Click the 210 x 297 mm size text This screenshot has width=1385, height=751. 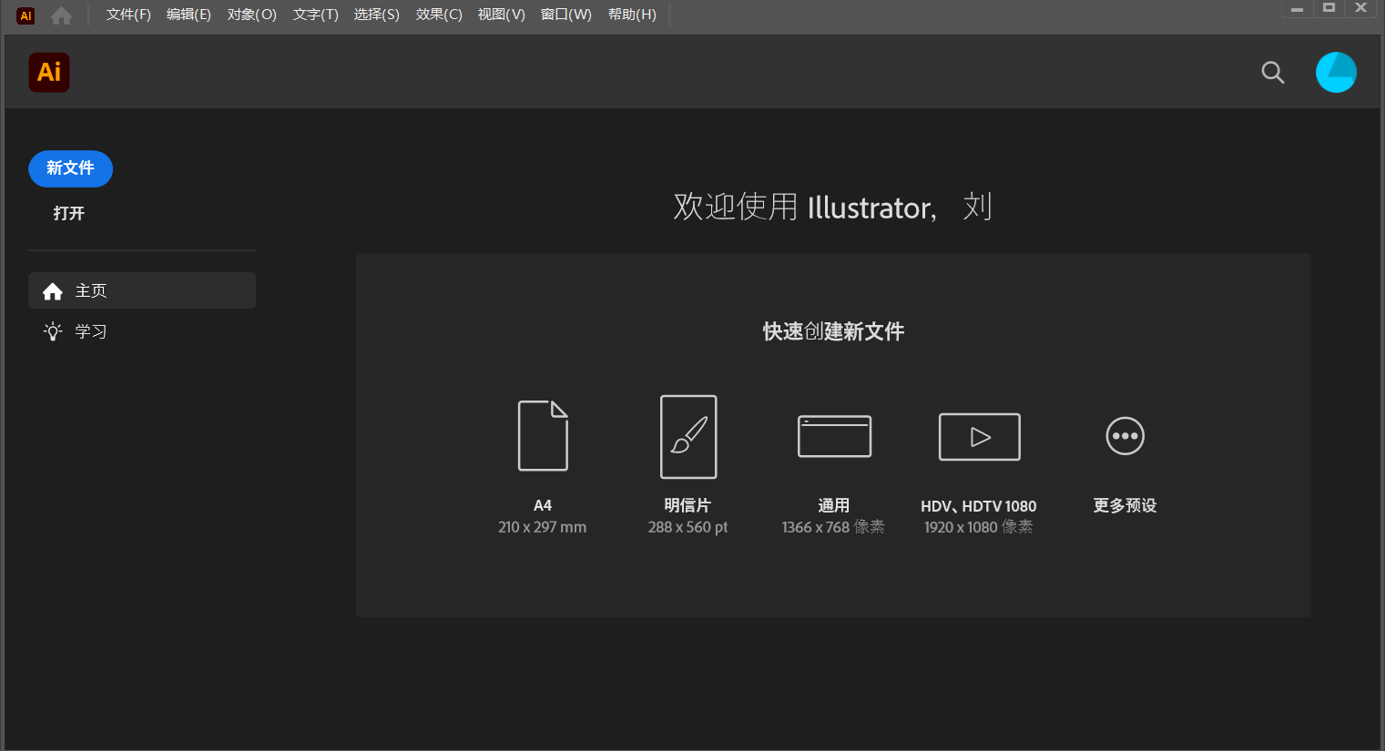[x=543, y=527]
